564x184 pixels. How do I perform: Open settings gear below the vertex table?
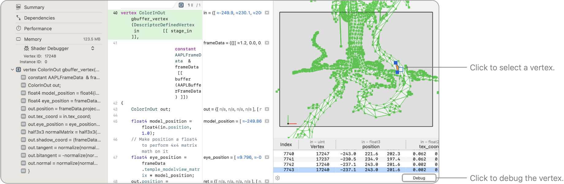(278, 178)
